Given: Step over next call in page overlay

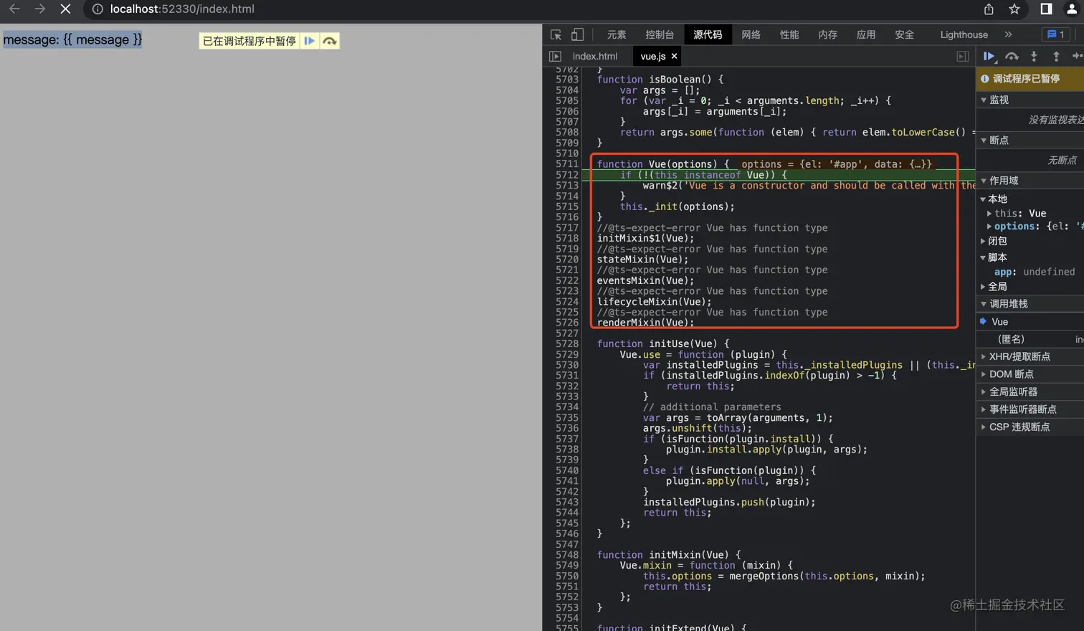Looking at the screenshot, I should [330, 41].
